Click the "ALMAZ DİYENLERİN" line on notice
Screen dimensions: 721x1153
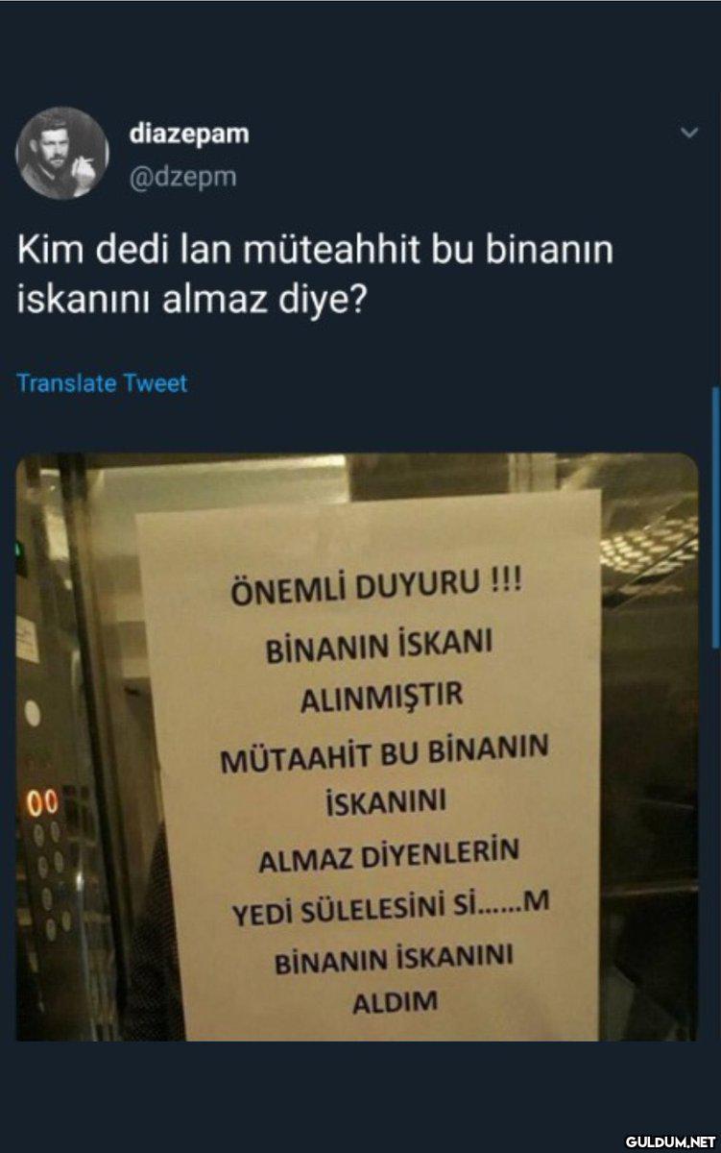(x=389, y=854)
